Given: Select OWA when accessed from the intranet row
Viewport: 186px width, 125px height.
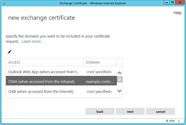Looking at the screenshot, I should (61, 82).
